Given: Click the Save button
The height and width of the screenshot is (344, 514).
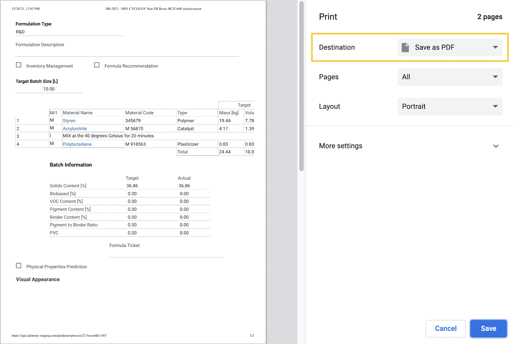Looking at the screenshot, I should tap(488, 329).
